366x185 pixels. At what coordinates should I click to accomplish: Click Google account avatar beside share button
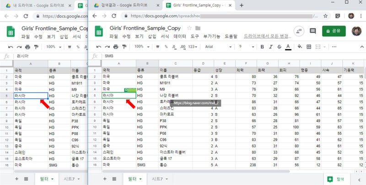pyautogui.click(x=356, y=31)
